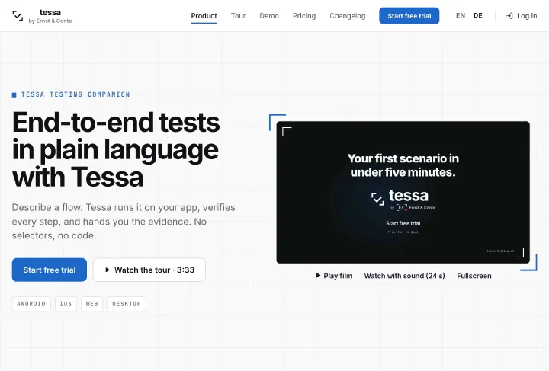
Task: Select the IOS platform tag
Action: 66,304
